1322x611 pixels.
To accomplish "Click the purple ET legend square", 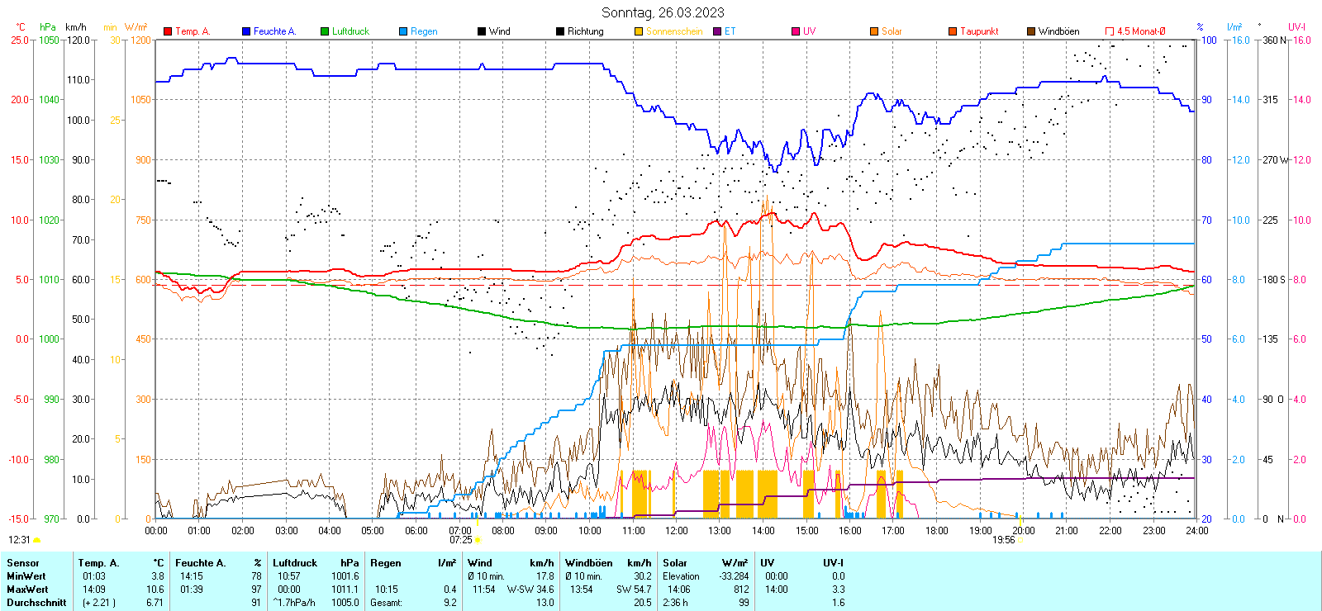I will pyautogui.click(x=717, y=31).
